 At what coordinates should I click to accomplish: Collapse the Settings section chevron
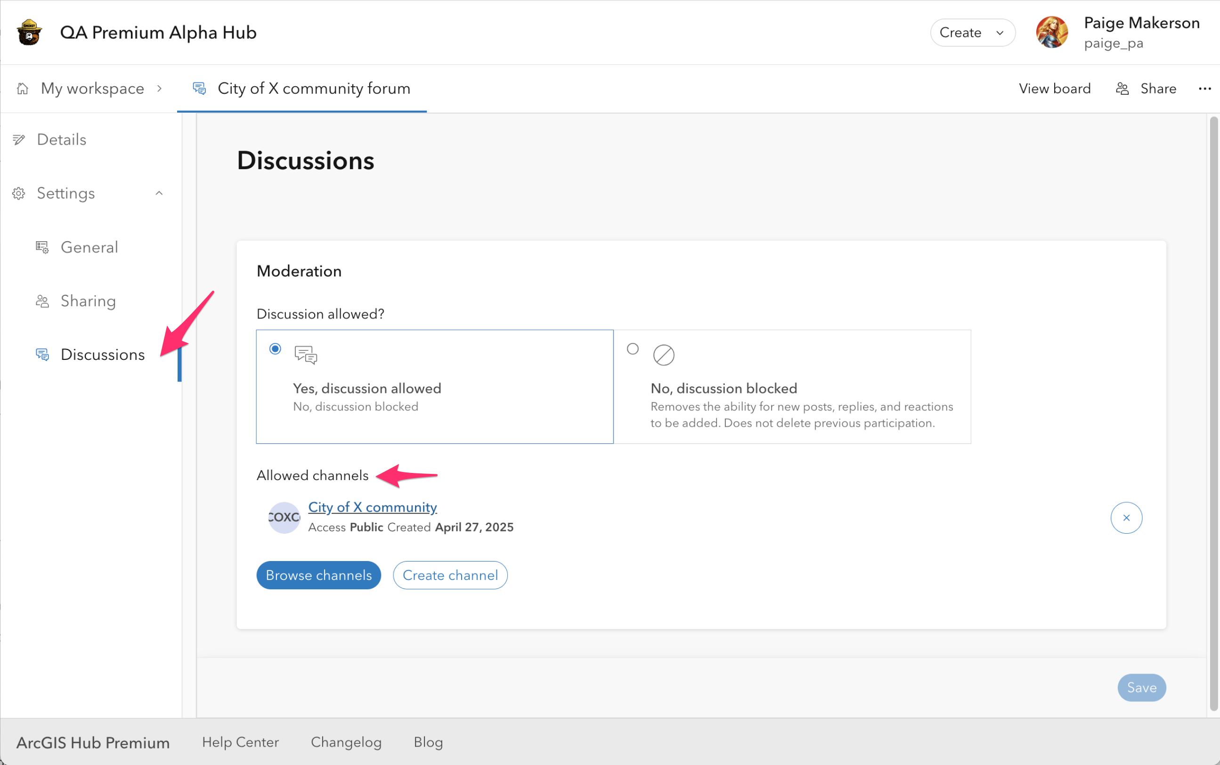click(x=159, y=193)
